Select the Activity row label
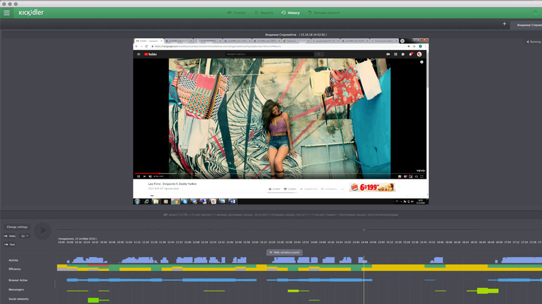 pos(13,260)
